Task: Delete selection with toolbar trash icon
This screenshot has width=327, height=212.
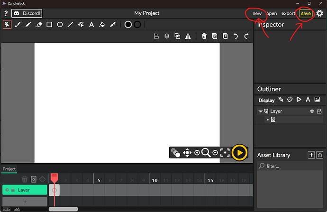Action: coord(204,36)
